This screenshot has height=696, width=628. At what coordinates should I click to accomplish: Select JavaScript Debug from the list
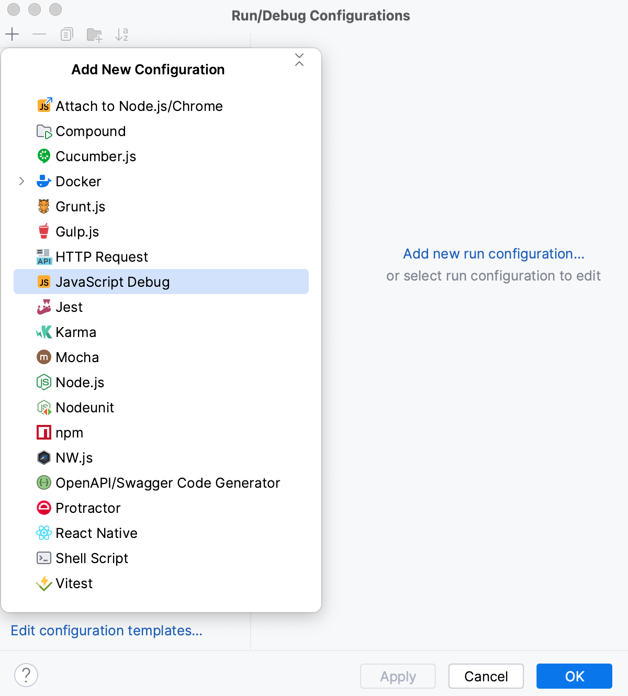(x=113, y=282)
